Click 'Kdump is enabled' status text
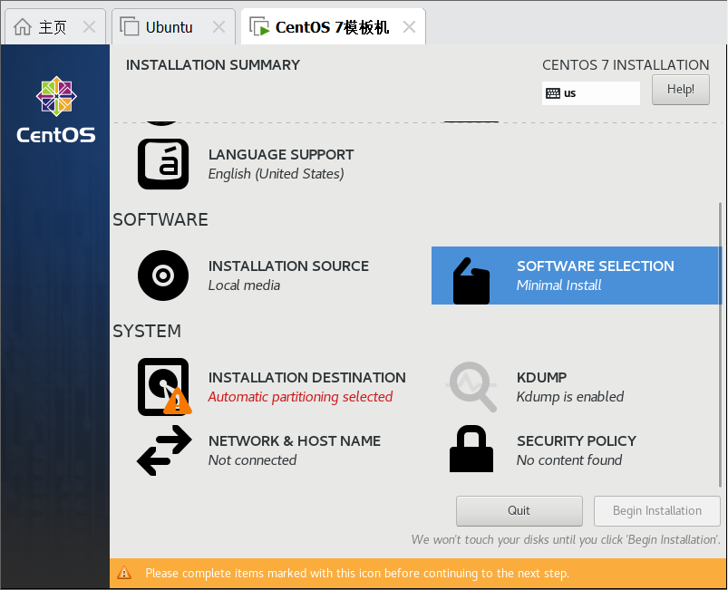This screenshot has width=728, height=590. [x=569, y=397]
